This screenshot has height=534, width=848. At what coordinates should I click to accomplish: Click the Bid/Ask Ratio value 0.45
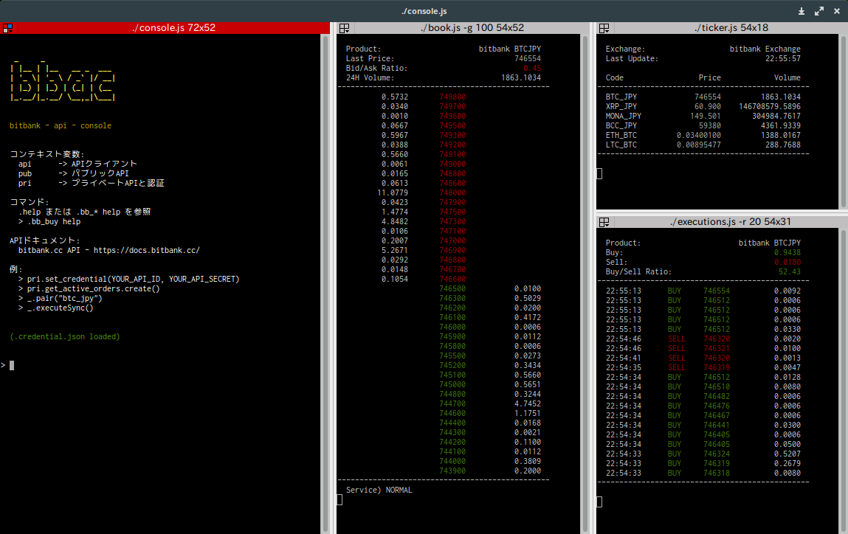[532, 68]
